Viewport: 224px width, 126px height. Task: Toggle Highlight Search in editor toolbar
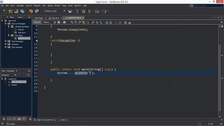pyautogui.click(x=84, y=22)
